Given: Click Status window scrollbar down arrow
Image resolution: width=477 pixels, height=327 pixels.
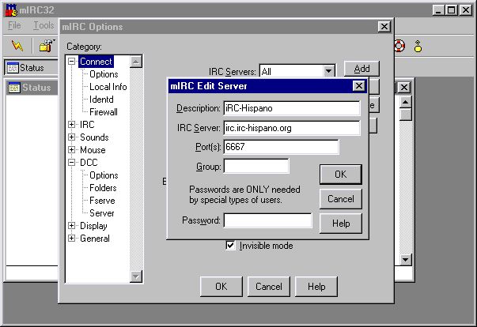Looking at the screenshot, I should coord(406,260).
